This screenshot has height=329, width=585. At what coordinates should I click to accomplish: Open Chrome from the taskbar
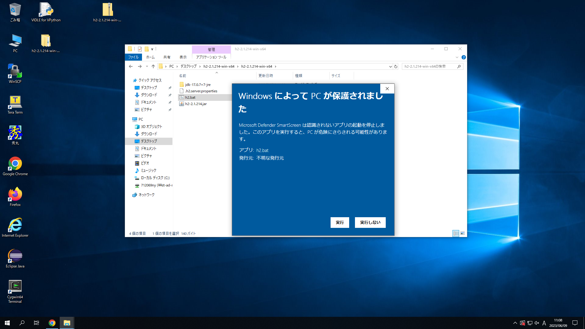point(52,323)
